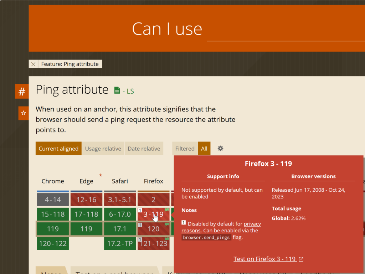Switch to Current aligned view
Viewport: 365px width, 274px height.
pos(58,149)
